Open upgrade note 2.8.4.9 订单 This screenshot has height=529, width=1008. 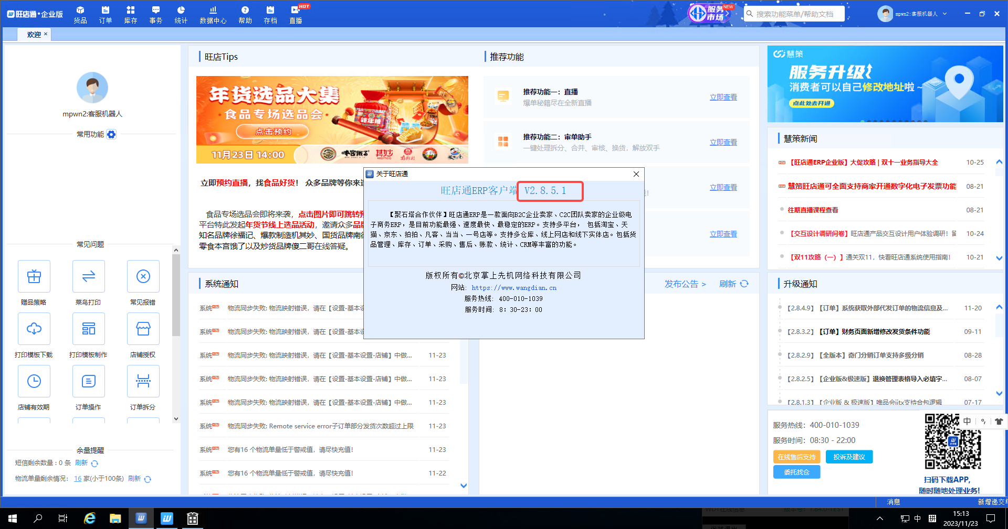[867, 308]
